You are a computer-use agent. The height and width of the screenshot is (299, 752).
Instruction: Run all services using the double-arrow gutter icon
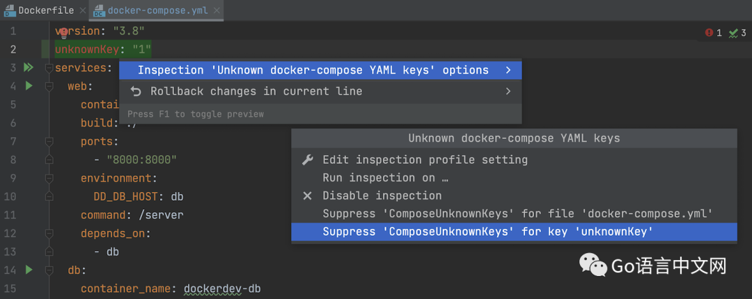(x=29, y=67)
